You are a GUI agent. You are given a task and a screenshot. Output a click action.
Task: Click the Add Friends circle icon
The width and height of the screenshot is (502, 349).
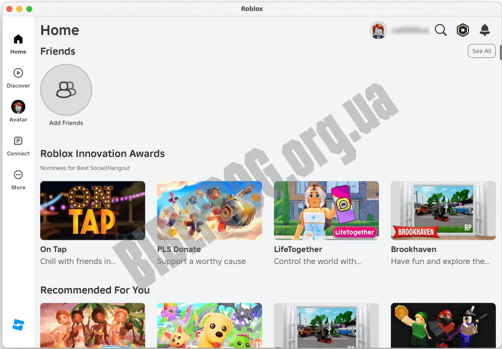(66, 90)
